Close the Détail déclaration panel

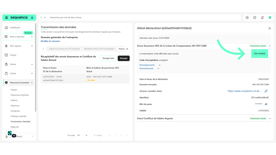coord(270,28)
